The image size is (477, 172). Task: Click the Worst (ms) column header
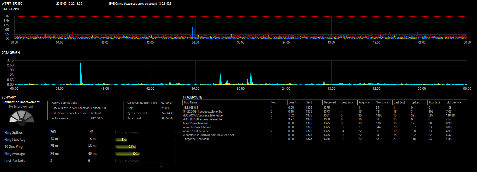[x=383, y=102]
